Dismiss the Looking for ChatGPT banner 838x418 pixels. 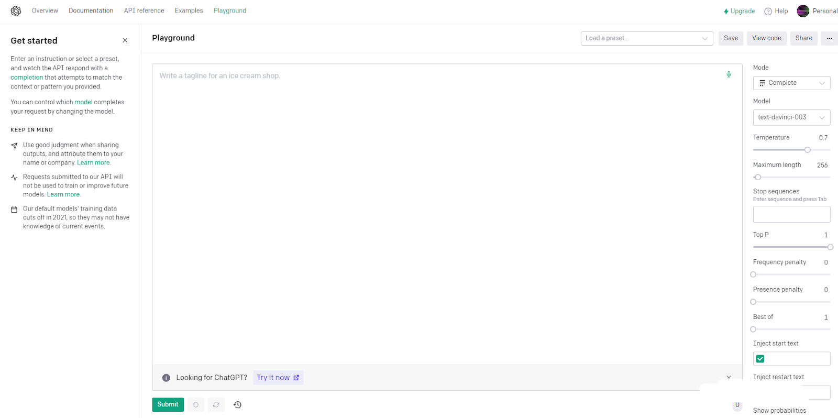tap(729, 377)
